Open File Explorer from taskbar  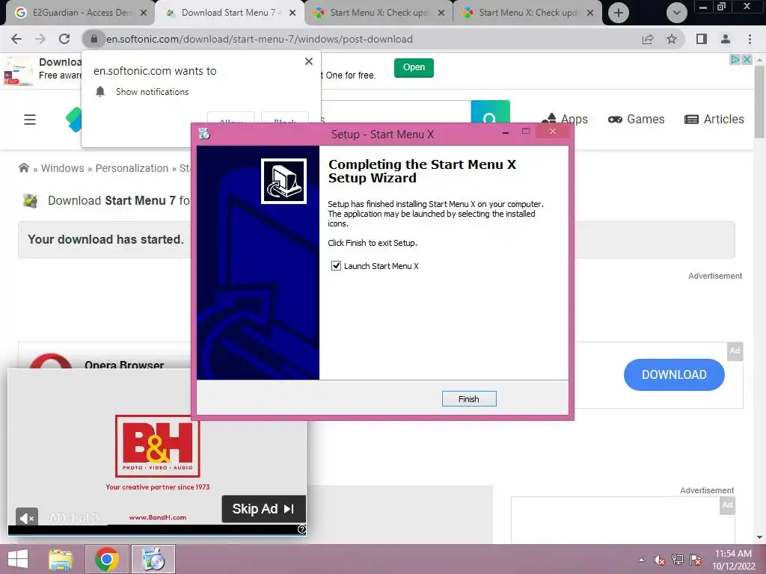61,559
